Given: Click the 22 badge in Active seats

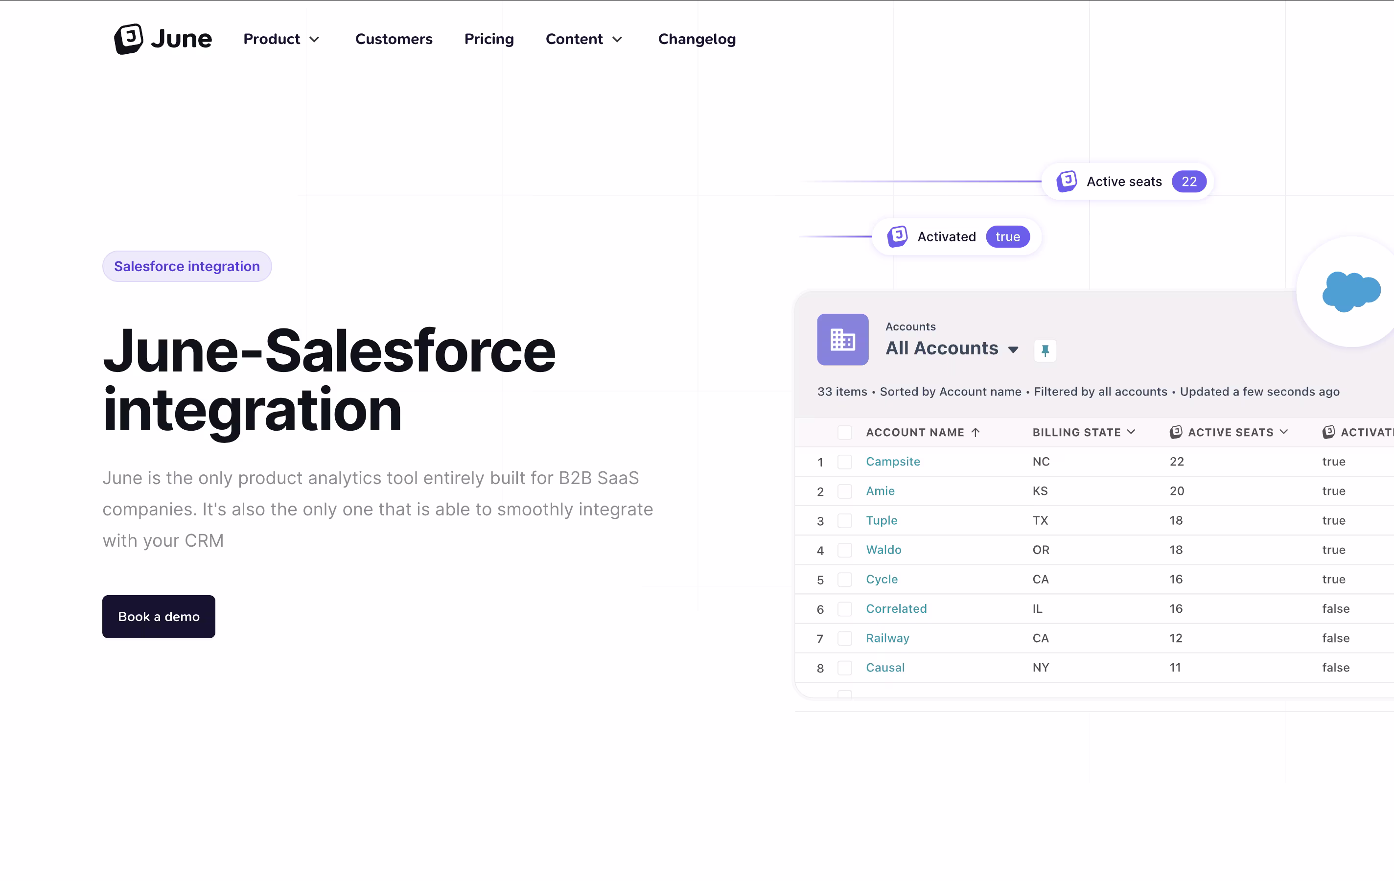Looking at the screenshot, I should [x=1188, y=181].
